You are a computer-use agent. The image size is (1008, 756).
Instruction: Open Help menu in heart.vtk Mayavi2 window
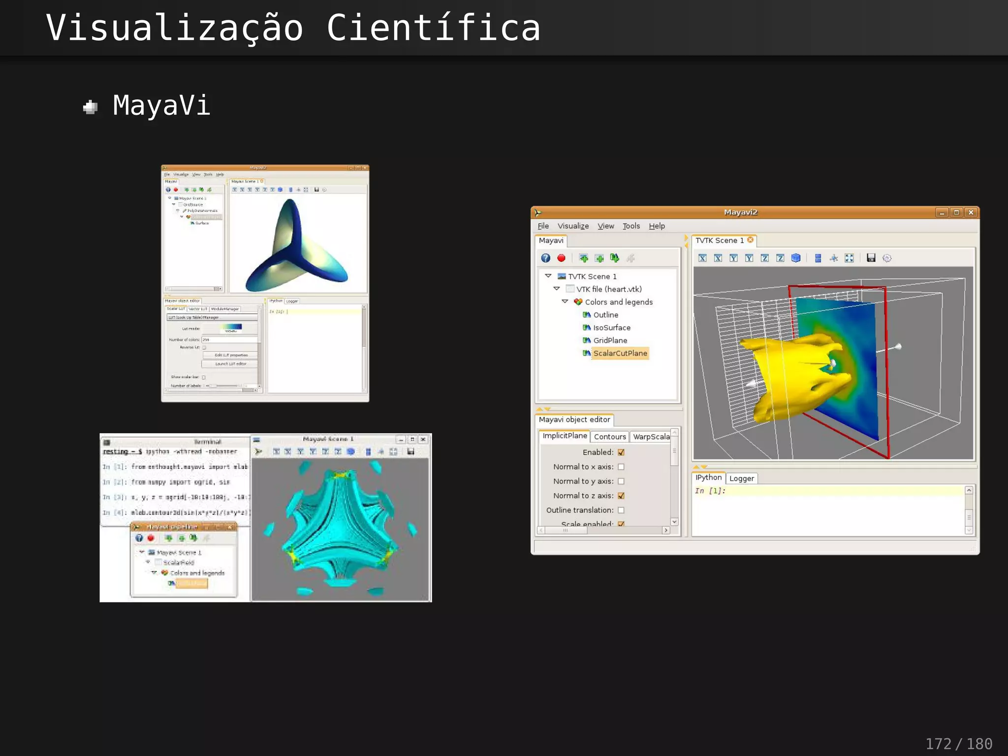(657, 226)
